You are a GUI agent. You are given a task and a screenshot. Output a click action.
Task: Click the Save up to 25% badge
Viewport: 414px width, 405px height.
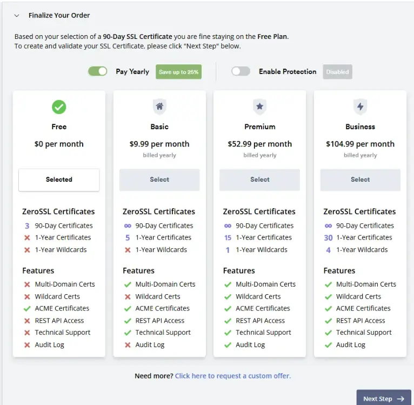pyautogui.click(x=178, y=72)
